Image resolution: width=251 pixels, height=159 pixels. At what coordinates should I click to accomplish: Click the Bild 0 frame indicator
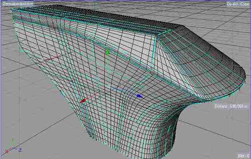pyautogui.click(x=243, y=155)
